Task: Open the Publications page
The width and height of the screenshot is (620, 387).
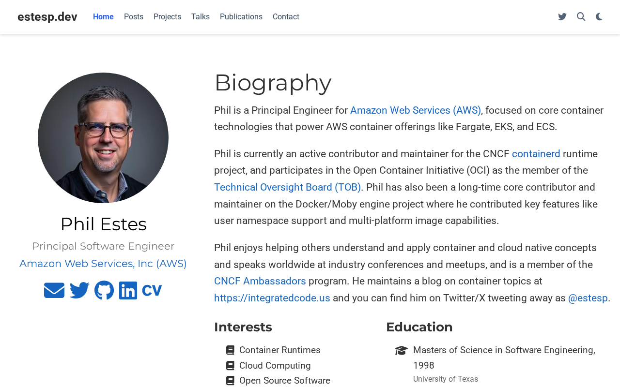Action: 241,17
